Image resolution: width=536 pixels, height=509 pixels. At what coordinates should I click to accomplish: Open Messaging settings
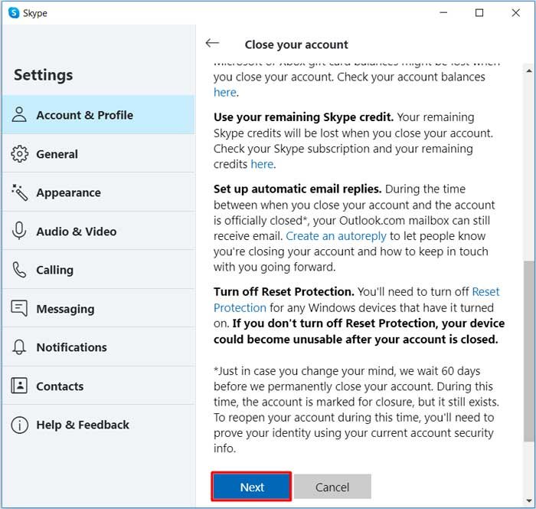99,308
